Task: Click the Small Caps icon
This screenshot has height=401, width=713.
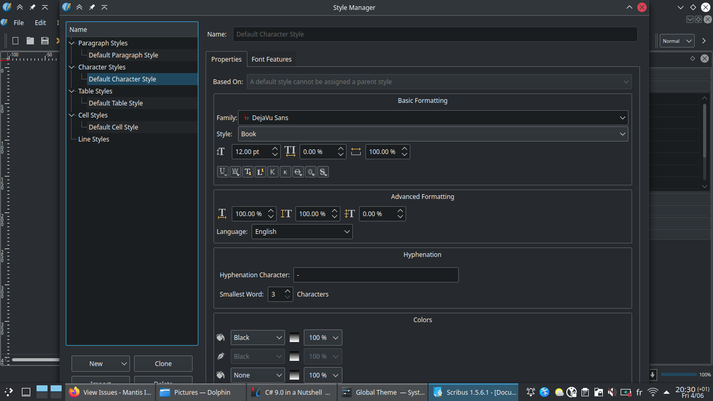Action: tap(285, 172)
